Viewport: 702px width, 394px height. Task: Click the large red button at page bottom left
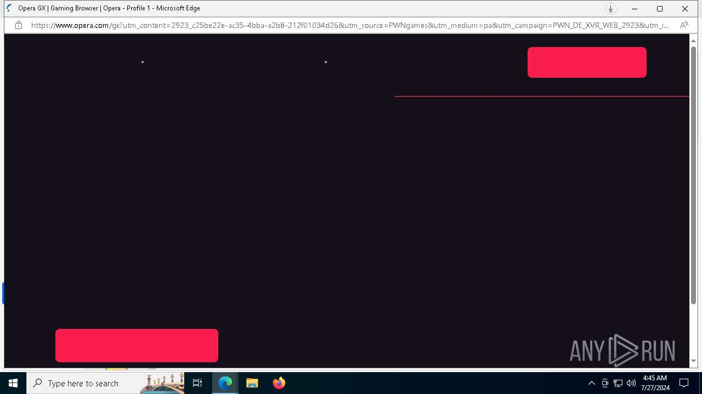(x=137, y=345)
